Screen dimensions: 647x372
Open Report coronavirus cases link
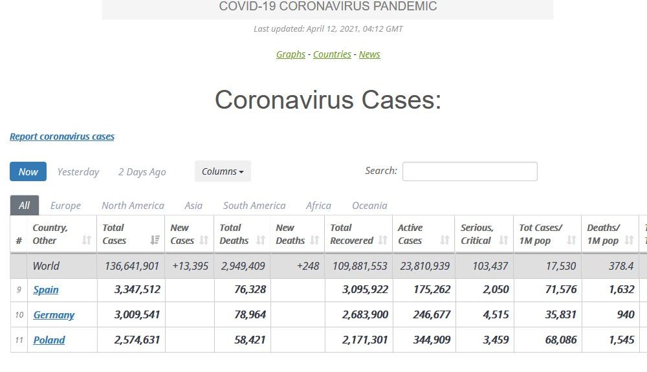62,137
